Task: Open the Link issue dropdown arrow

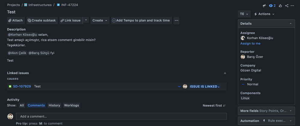Action: click(86, 20)
